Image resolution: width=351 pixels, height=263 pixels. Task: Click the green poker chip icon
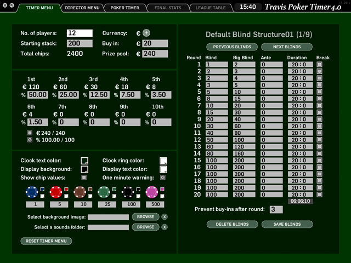coord(104,192)
